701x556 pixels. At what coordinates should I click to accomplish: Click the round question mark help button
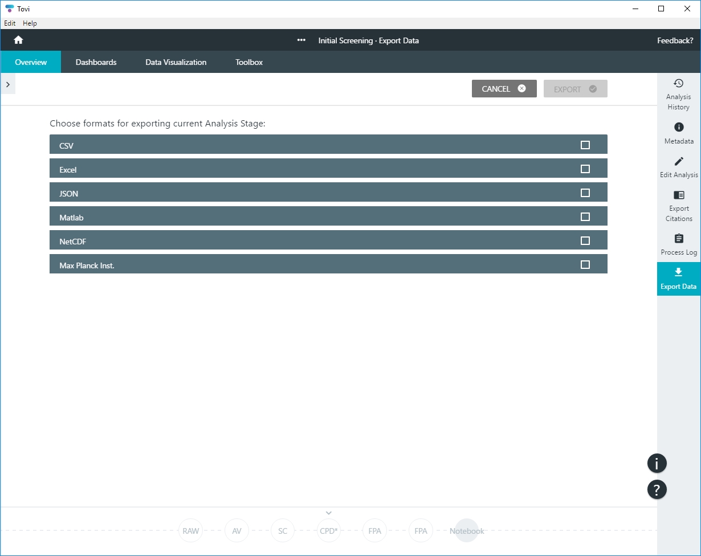(x=657, y=489)
